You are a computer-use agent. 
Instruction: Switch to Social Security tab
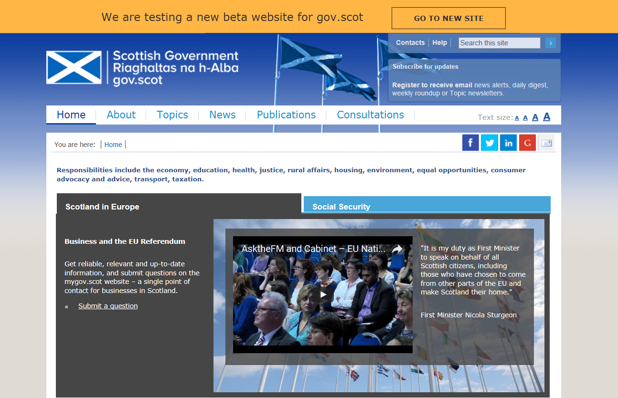427,205
